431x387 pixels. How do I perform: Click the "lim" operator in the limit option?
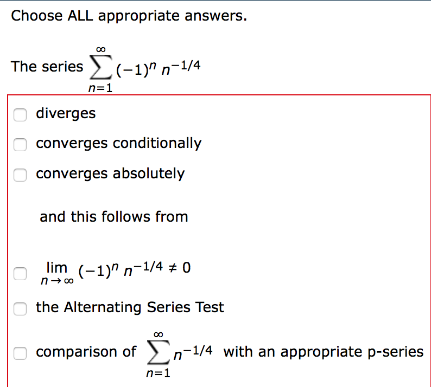(x=56, y=267)
